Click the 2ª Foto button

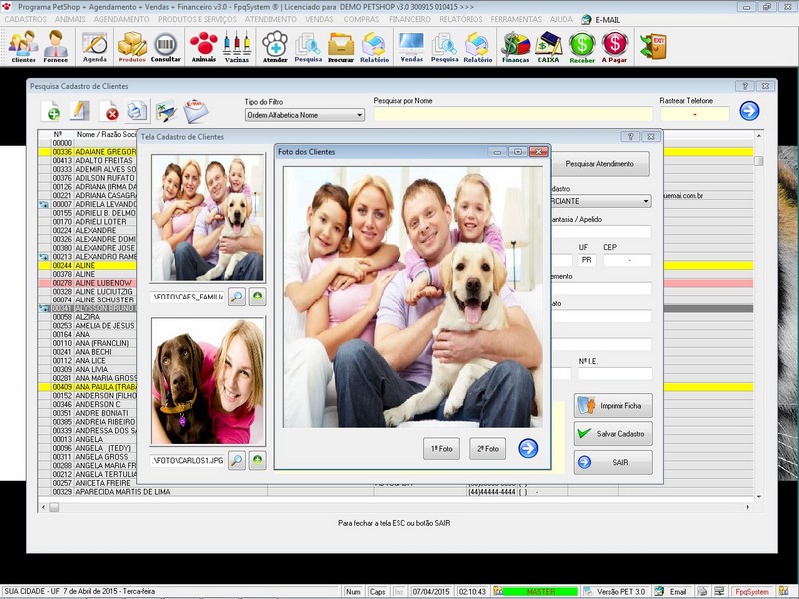pyautogui.click(x=488, y=448)
